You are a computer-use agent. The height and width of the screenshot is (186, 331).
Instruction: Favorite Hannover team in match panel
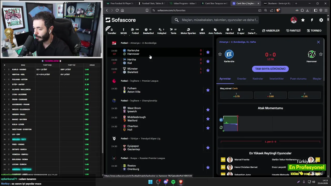coord(321,54)
